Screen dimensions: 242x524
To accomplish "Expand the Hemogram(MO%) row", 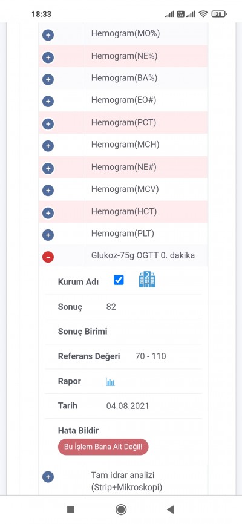I will [48, 35].
